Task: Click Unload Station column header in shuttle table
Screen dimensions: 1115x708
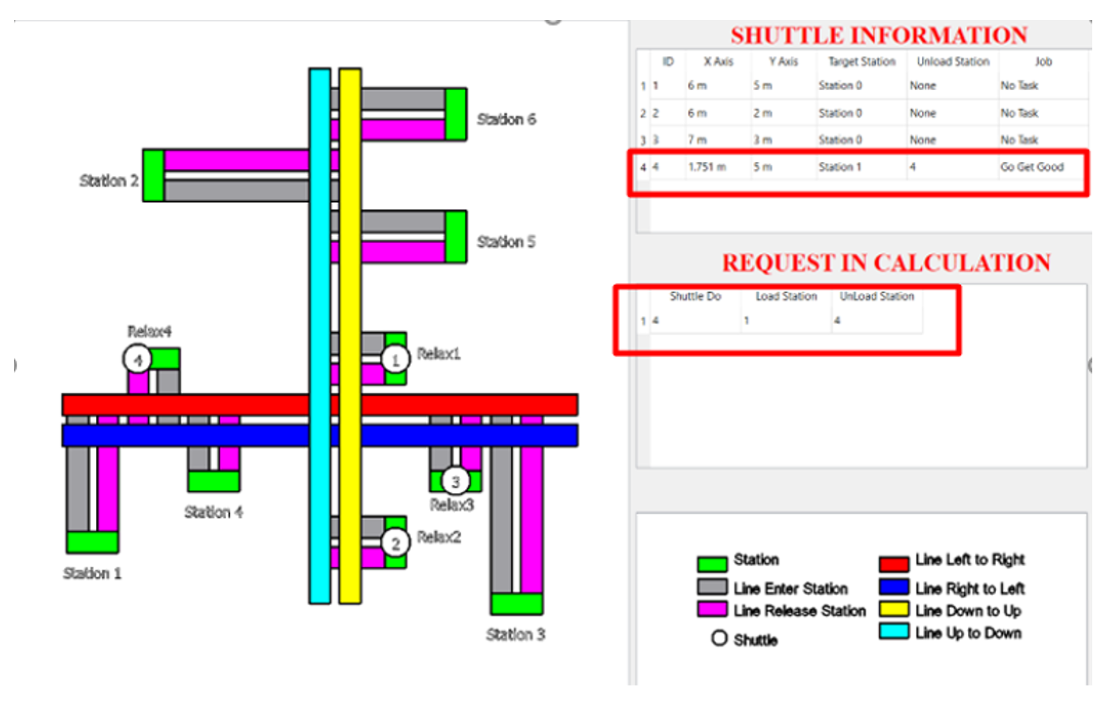Action: (953, 62)
